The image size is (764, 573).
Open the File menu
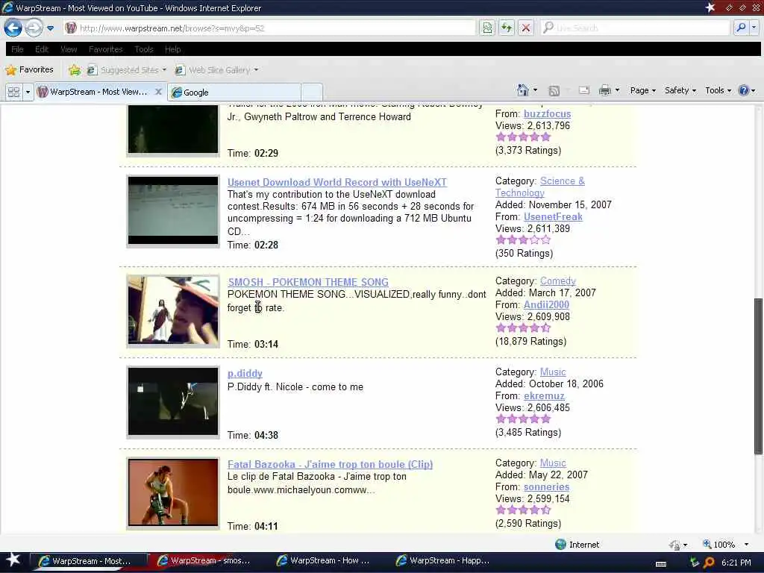coord(17,49)
